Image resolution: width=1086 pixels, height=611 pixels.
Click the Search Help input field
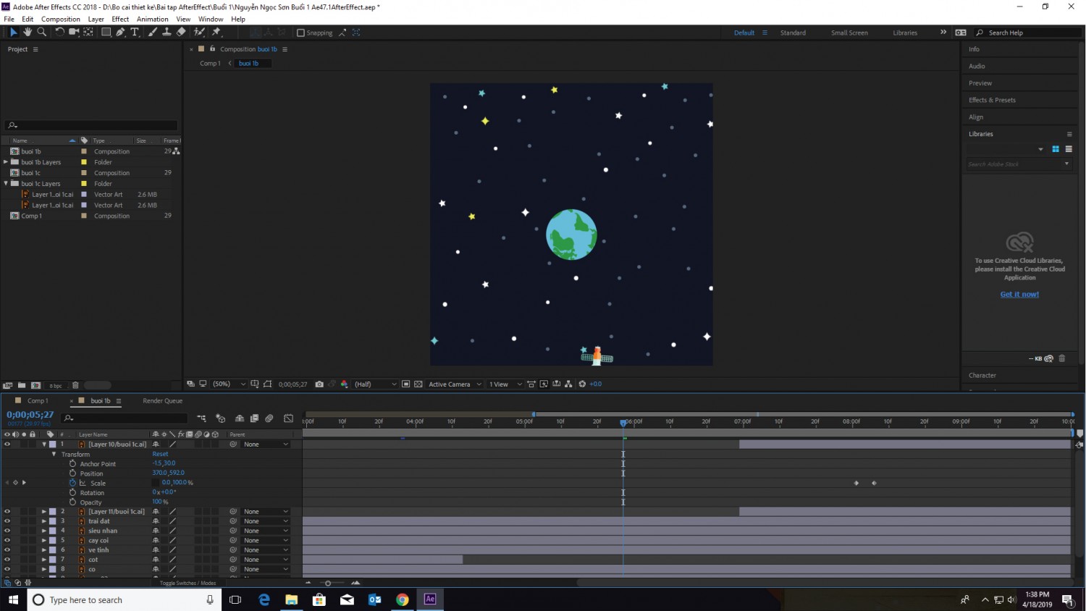pyautogui.click(x=1028, y=33)
